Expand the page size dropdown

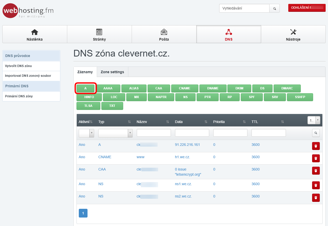coord(317,120)
